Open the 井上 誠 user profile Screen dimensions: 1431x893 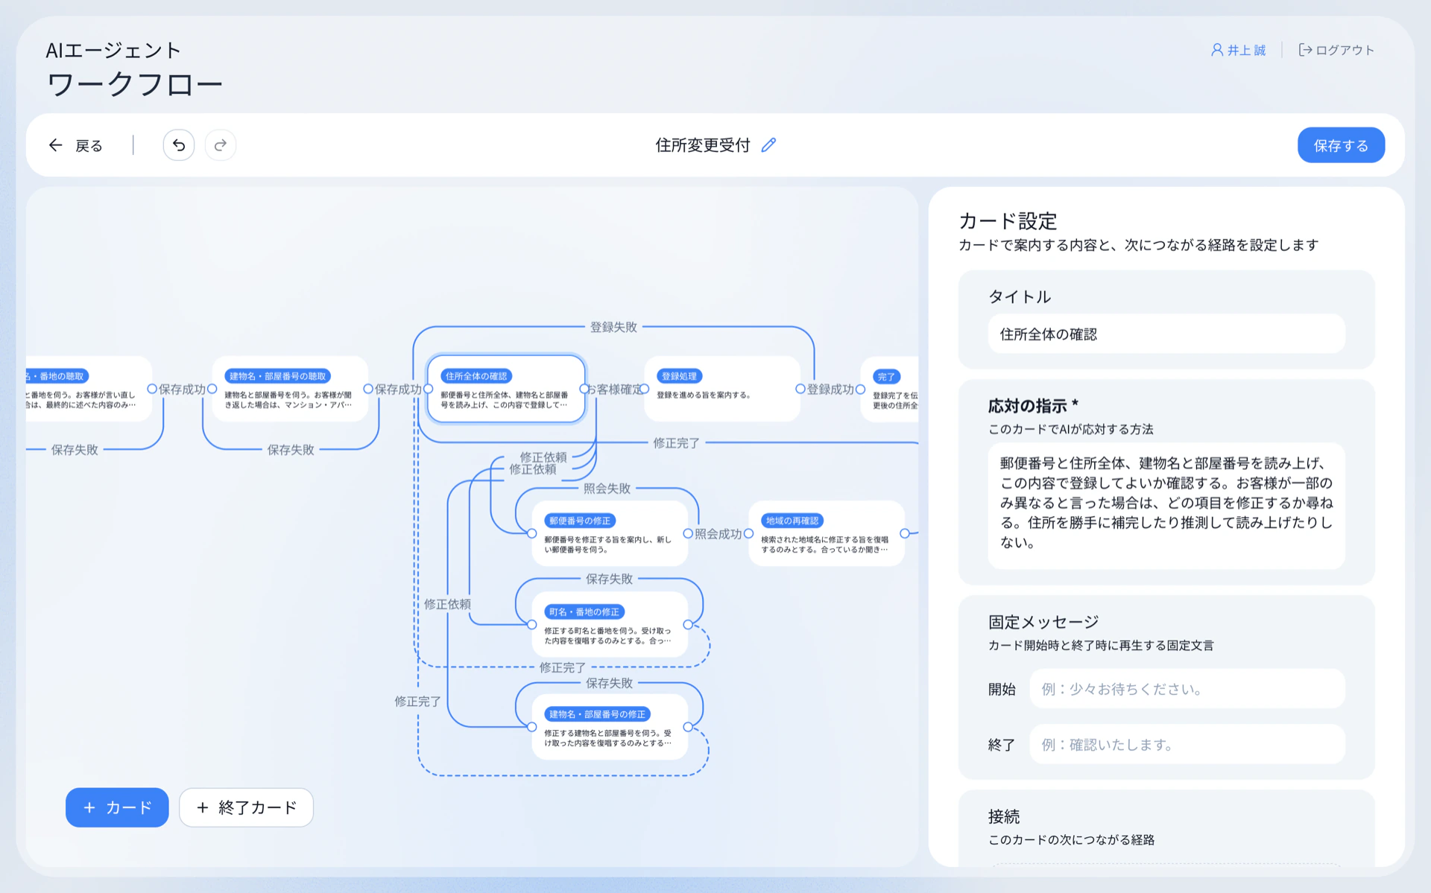(x=1238, y=50)
